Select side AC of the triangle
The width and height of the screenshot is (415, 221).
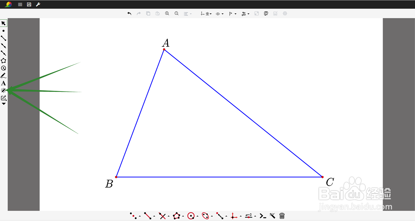pos(243,113)
